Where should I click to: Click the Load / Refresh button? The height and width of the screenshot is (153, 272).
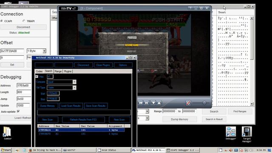tap(16, 118)
